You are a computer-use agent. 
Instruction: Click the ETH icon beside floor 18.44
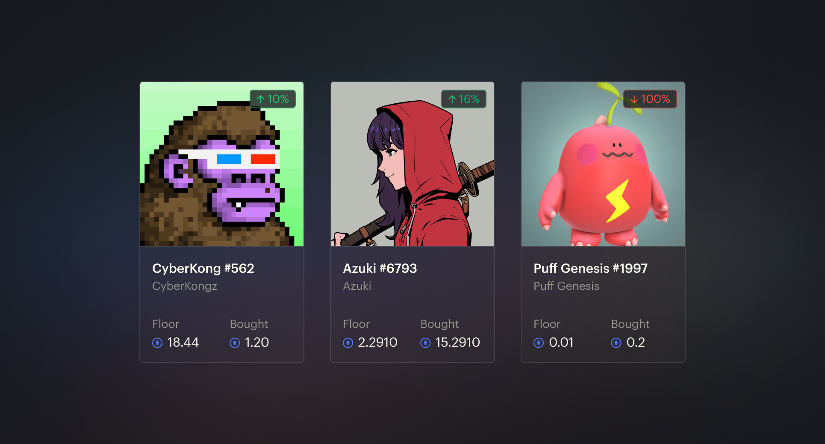click(x=157, y=343)
